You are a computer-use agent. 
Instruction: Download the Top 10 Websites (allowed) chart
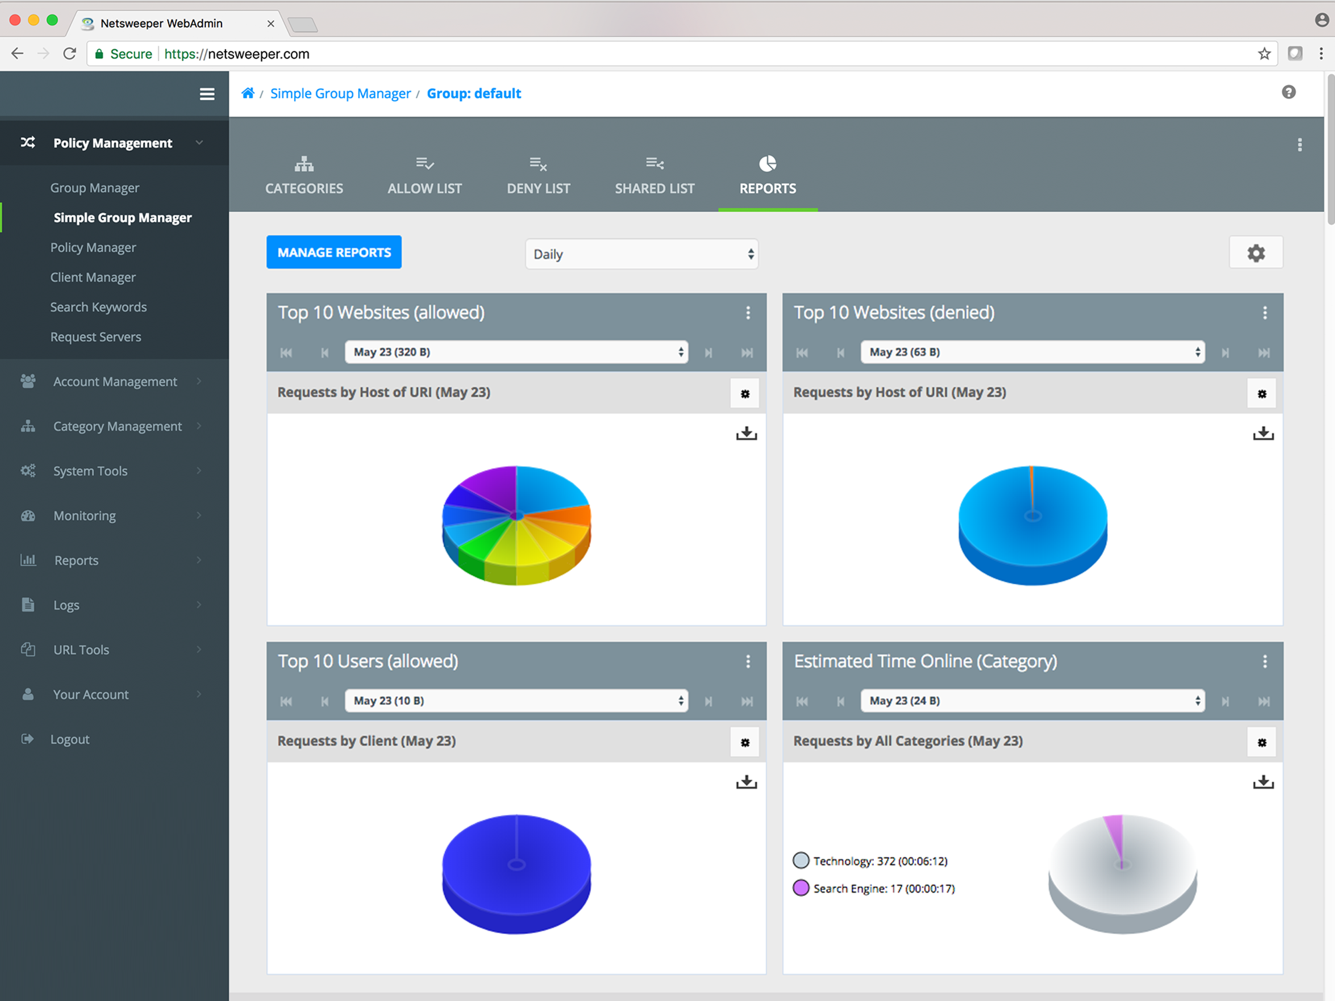pos(746,434)
